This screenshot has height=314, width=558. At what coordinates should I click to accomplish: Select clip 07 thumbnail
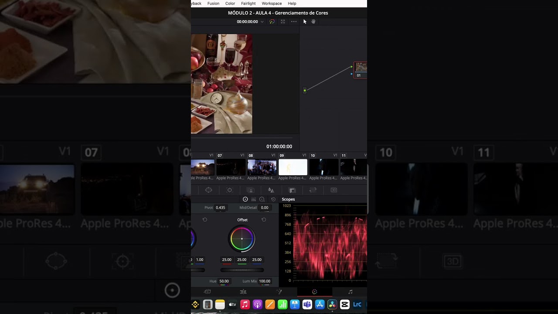click(231, 167)
